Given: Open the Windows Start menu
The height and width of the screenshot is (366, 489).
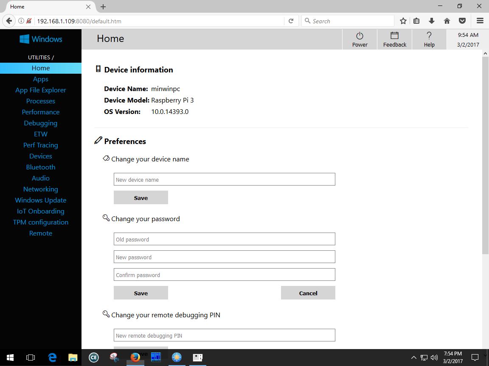Looking at the screenshot, I should [10, 357].
